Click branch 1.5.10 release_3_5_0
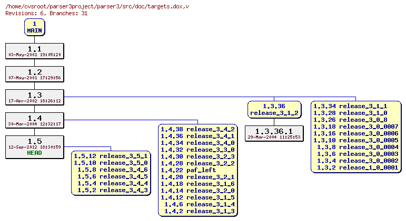The width and height of the screenshot is (406, 221). (x=111, y=163)
